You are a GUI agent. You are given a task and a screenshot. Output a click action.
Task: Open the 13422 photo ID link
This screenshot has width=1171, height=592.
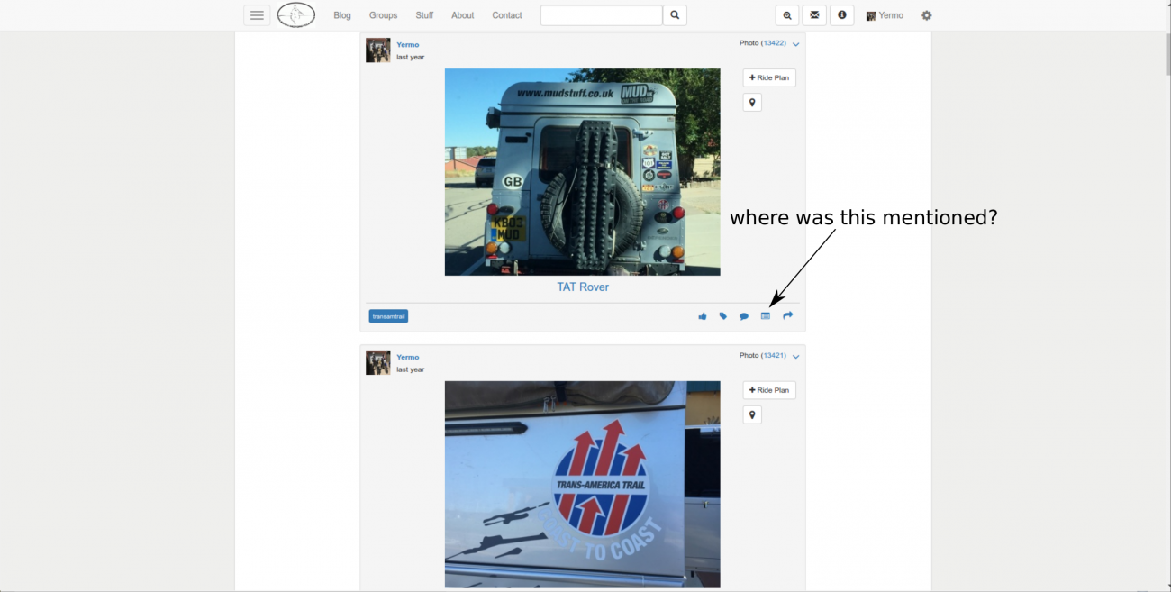point(774,43)
